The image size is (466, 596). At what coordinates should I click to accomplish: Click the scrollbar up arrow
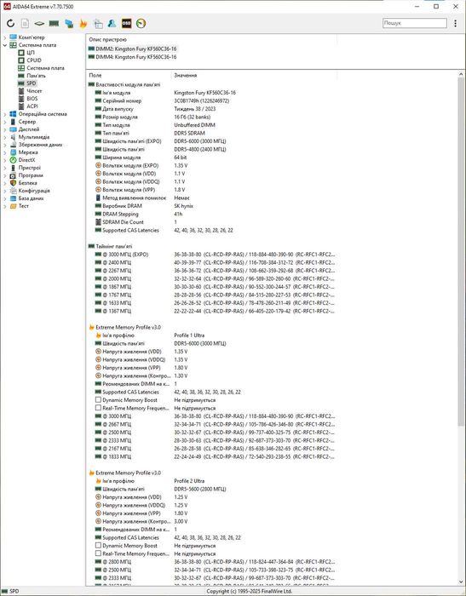click(x=461, y=75)
